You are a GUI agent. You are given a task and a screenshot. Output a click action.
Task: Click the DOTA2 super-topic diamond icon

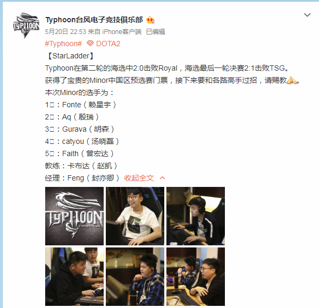point(90,44)
